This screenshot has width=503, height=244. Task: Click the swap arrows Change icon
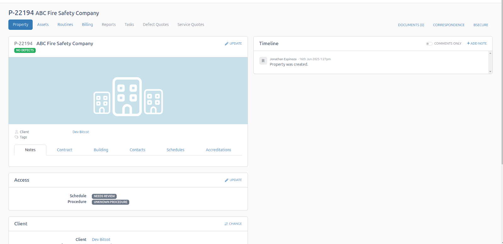point(226,224)
